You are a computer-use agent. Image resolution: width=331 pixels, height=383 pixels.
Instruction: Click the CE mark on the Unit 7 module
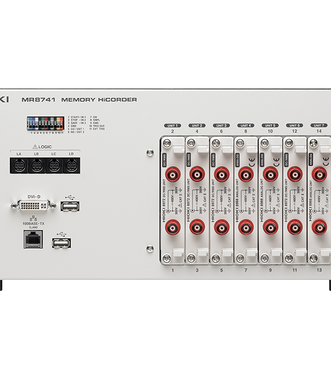click(x=325, y=162)
